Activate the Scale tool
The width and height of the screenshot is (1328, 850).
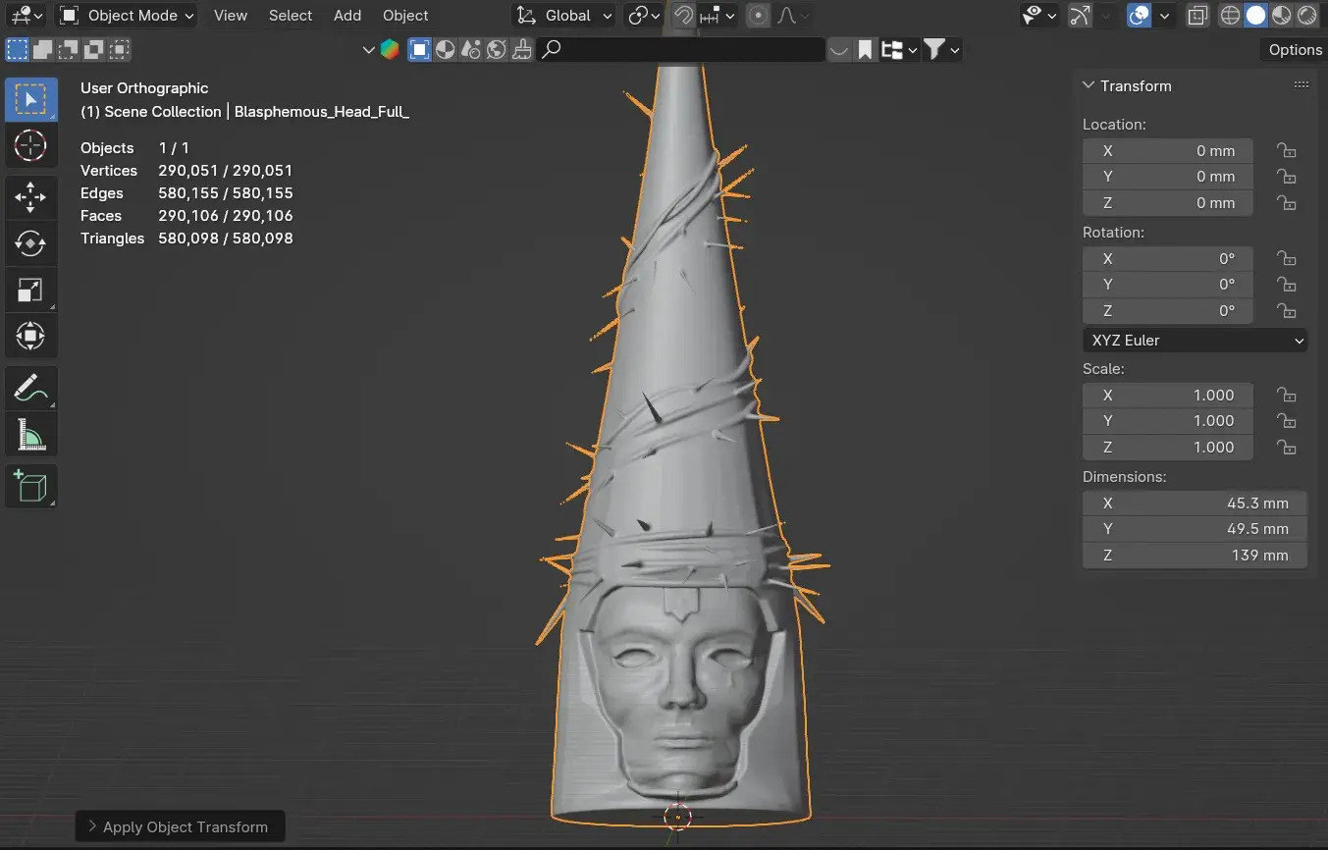point(30,290)
